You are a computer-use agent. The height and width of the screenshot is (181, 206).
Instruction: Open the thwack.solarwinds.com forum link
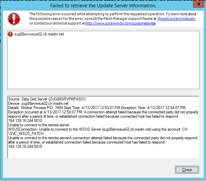coord(176,19)
